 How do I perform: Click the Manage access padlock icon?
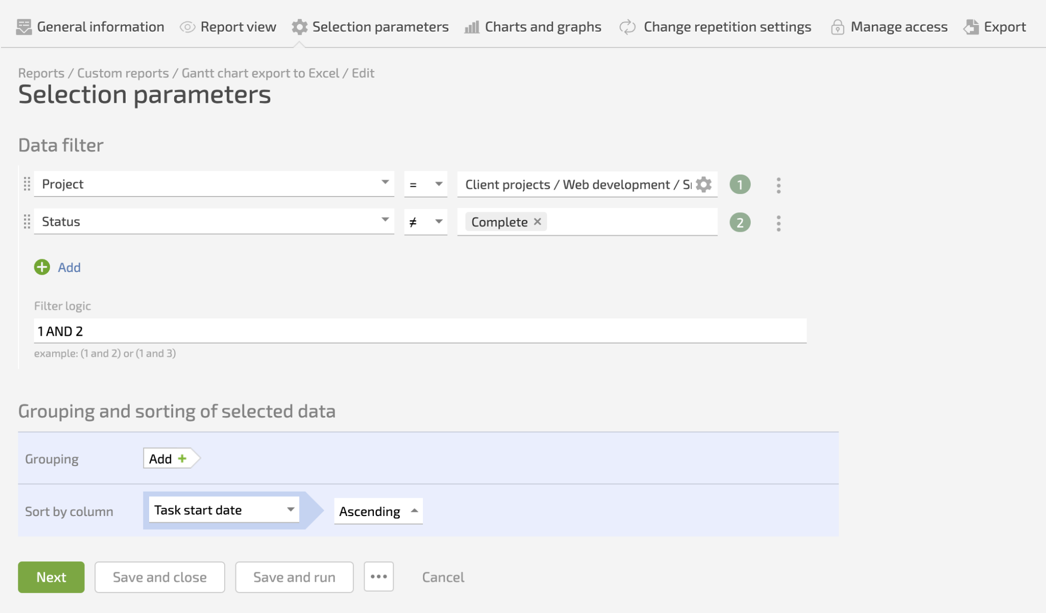click(837, 27)
